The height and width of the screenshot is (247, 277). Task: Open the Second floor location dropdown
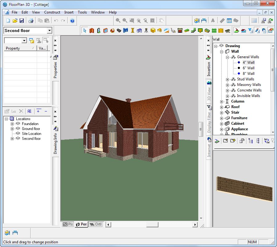(50, 30)
